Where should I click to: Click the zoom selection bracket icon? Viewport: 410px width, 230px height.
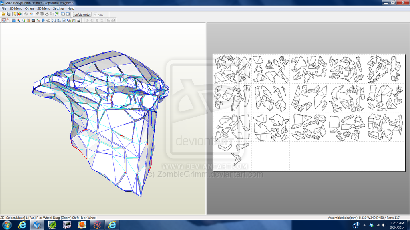pos(54,20)
